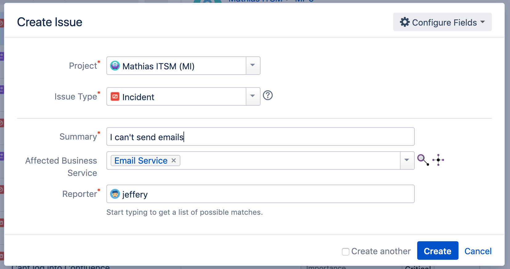This screenshot has height=269, width=510.
Task: Expand the Project dropdown arrow
Action: pyautogui.click(x=253, y=65)
